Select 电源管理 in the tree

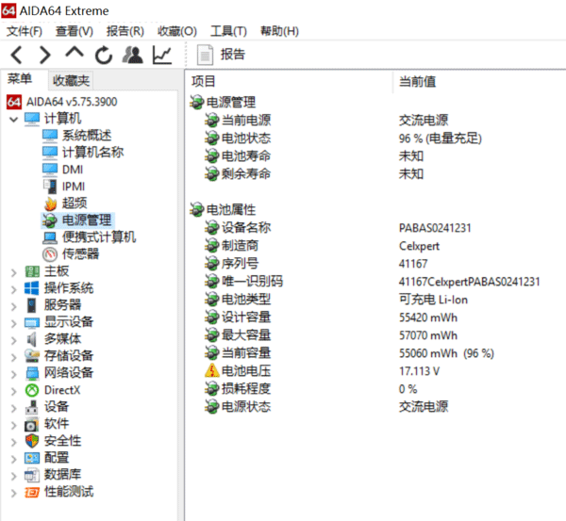point(87,220)
